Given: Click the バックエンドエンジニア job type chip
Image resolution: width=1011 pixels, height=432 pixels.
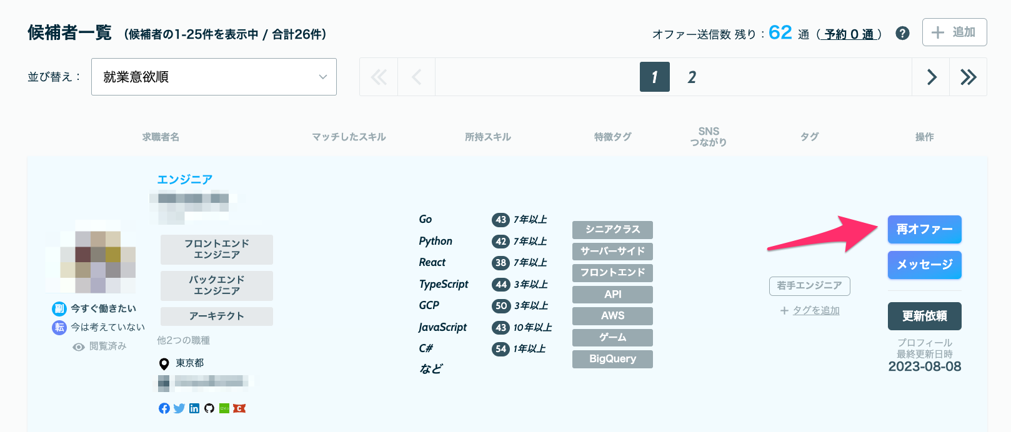Looking at the screenshot, I should (217, 285).
